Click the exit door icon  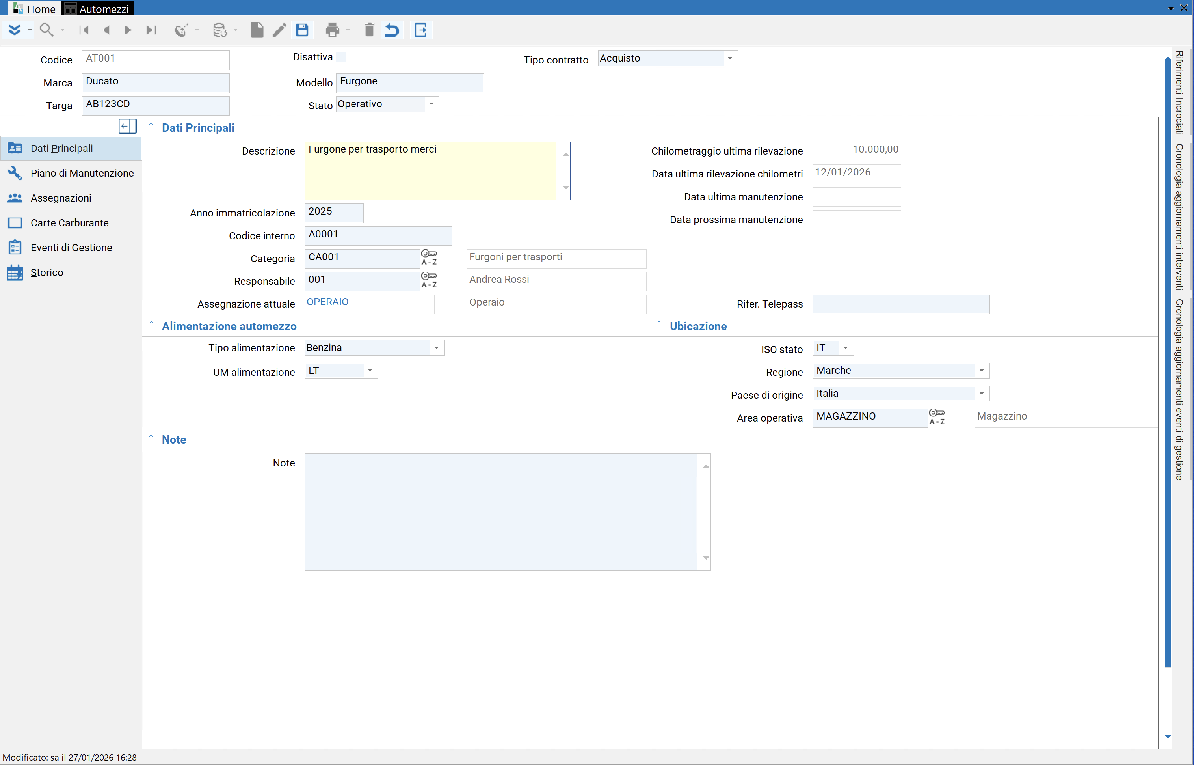421,30
